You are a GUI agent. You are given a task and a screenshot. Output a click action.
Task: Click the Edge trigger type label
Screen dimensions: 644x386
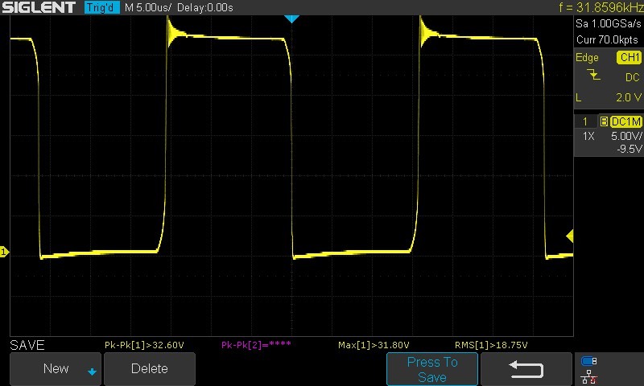point(587,57)
